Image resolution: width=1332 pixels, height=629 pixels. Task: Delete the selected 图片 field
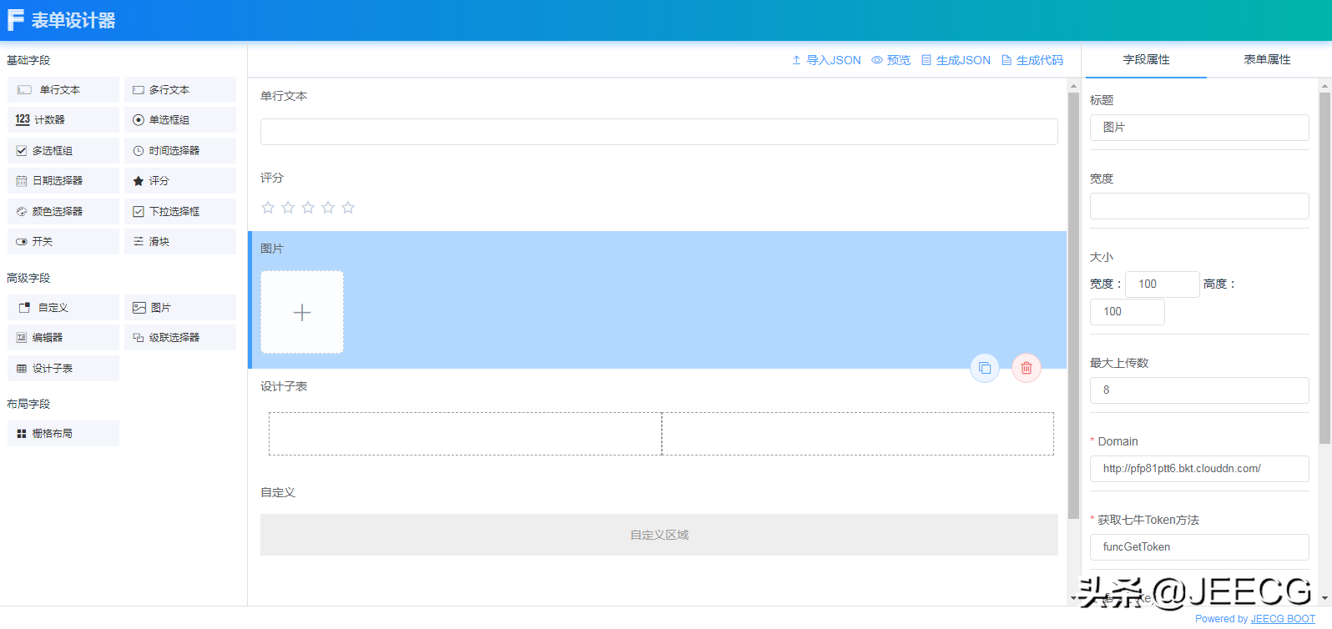point(1027,368)
